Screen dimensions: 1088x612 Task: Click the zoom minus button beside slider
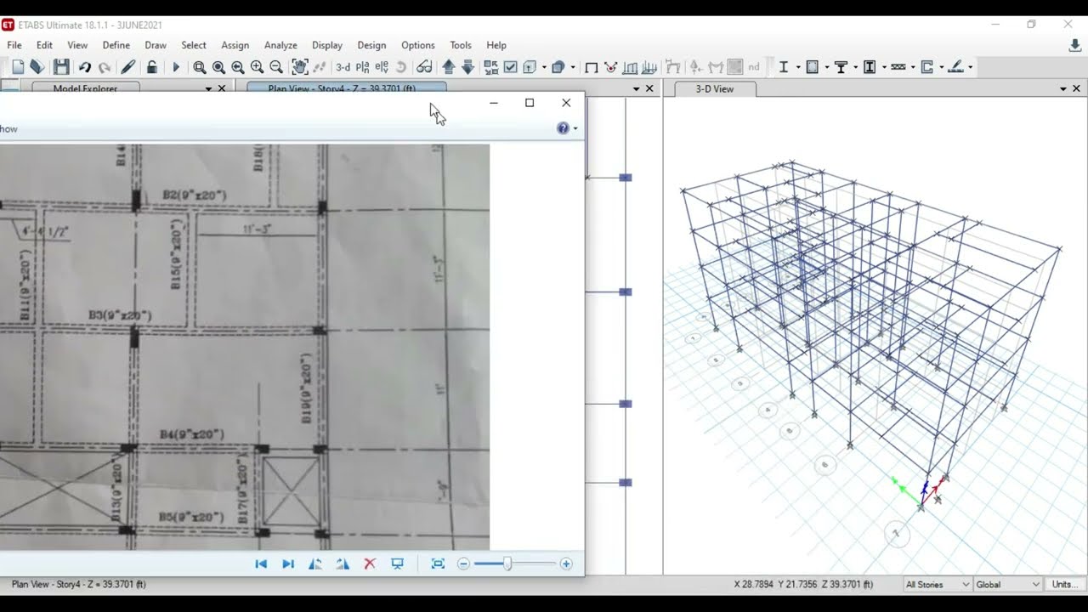tap(463, 564)
